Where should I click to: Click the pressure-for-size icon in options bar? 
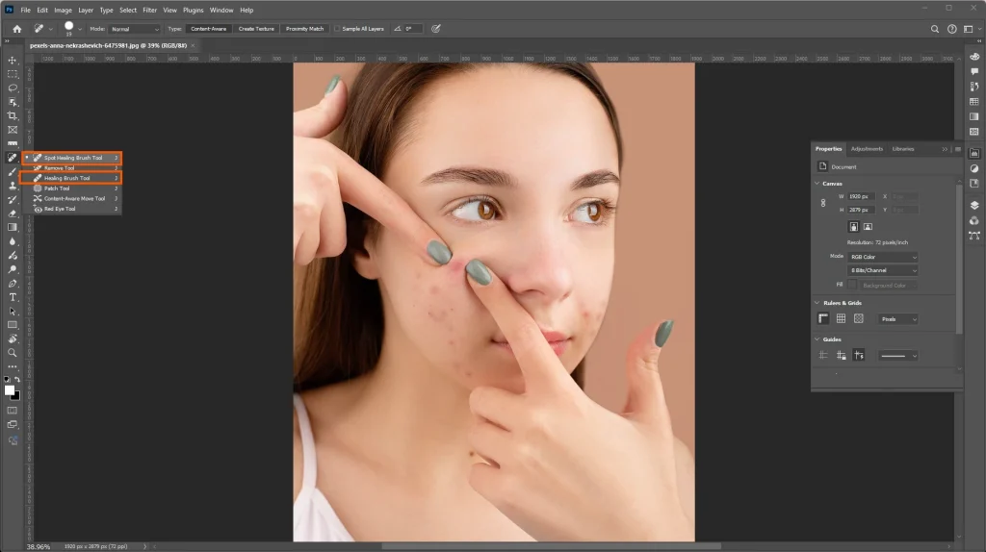click(x=436, y=29)
